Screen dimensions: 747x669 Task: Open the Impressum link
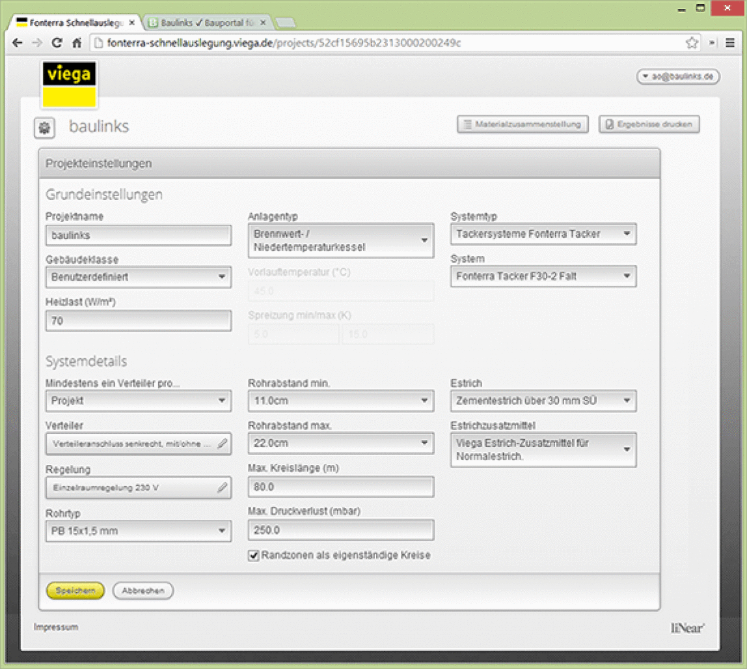click(x=56, y=627)
